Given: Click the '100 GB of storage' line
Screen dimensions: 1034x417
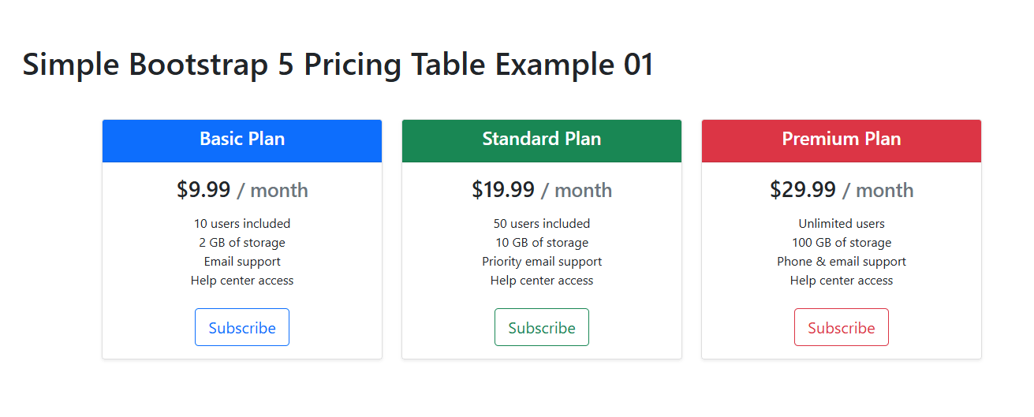Looking at the screenshot, I should coord(842,243).
